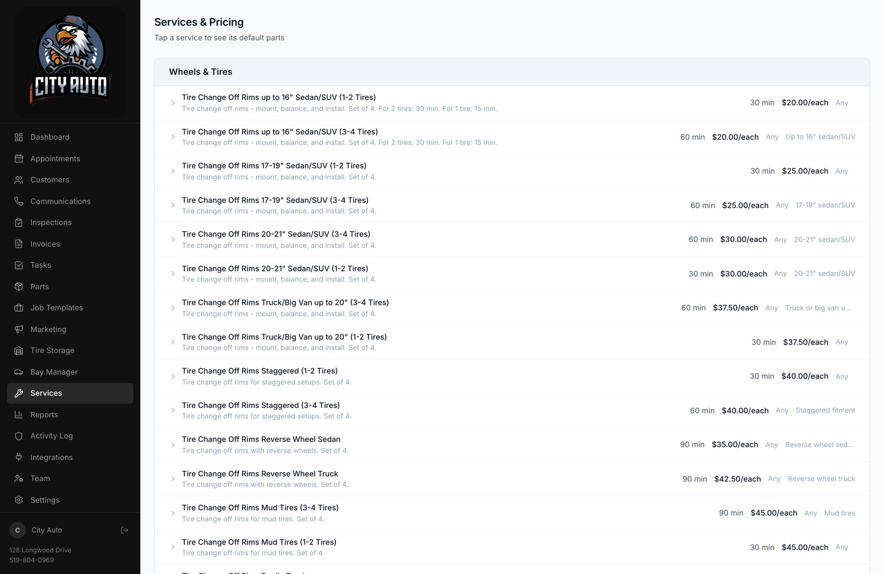This screenshot has height=574, width=884.
Task: Click "Truck or big van u..." truncated label
Action: pos(818,308)
